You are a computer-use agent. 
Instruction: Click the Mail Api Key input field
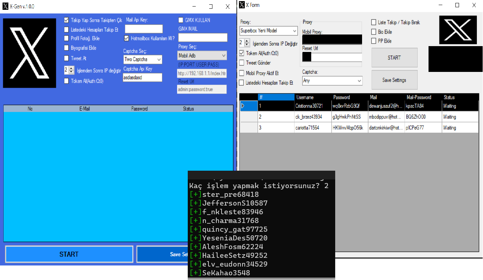click(144, 29)
